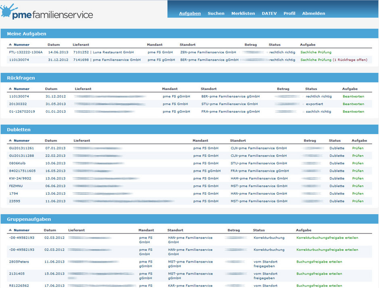Click Abmelden to log out
The width and height of the screenshot is (379, 288).
tap(314, 13)
